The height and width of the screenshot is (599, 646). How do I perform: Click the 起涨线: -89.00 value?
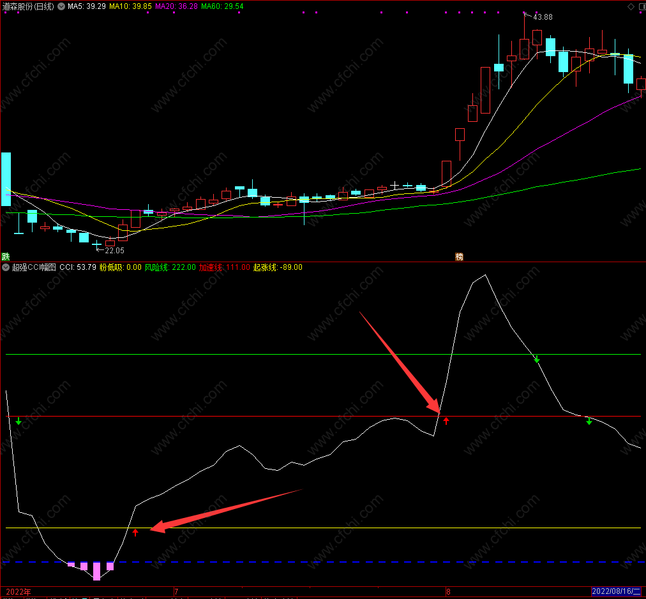pos(278,267)
